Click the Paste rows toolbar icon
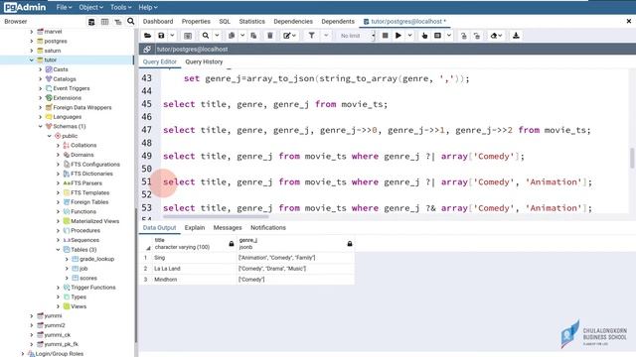This screenshot has height=357, width=636. [x=253, y=36]
